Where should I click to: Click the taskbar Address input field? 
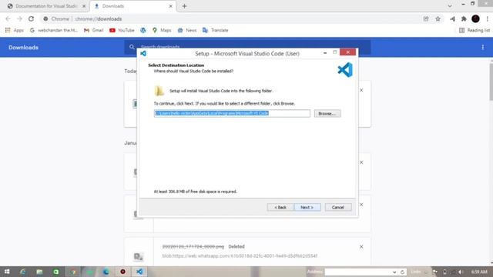pos(358,272)
